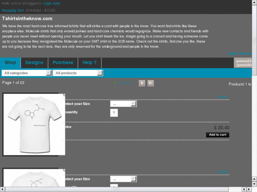This screenshot has width=257, height=192.
Task: Open the Designs tab
Action: [34, 63]
